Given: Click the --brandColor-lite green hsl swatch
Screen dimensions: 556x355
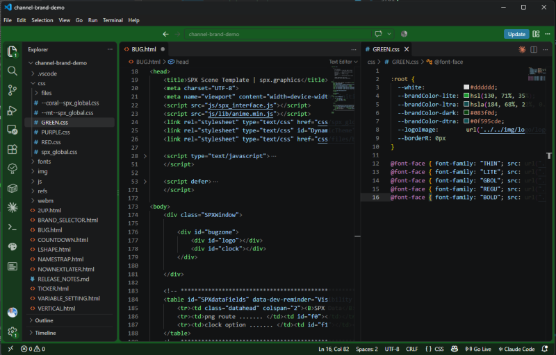Looking at the screenshot, I should tap(466, 96).
